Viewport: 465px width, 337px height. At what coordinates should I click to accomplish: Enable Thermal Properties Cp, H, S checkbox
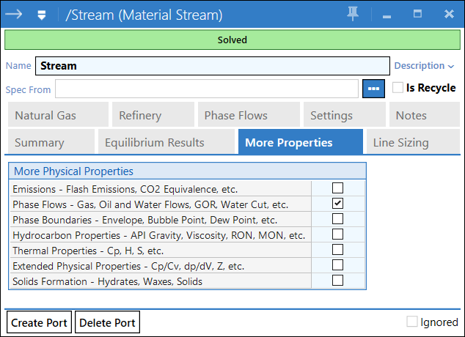pyautogui.click(x=337, y=250)
